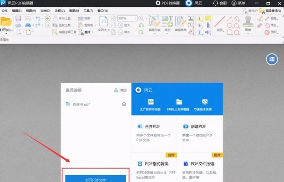This screenshot has width=284, height=182.
Task: Open the 表单(R) menu
Action: point(74,11)
